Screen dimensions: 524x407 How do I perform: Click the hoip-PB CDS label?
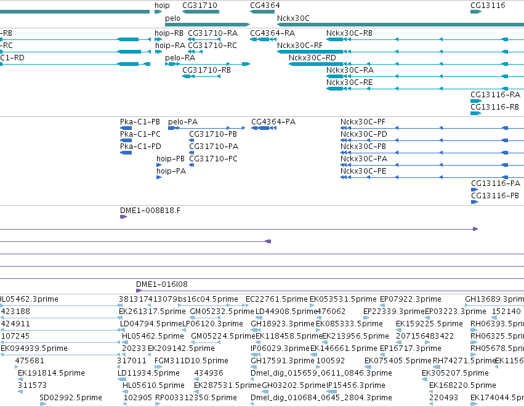click(171, 159)
